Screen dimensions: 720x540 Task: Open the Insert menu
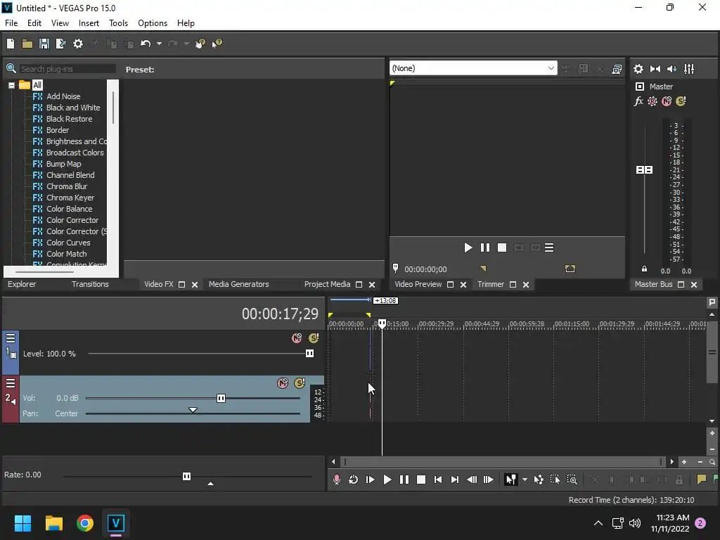(x=89, y=23)
